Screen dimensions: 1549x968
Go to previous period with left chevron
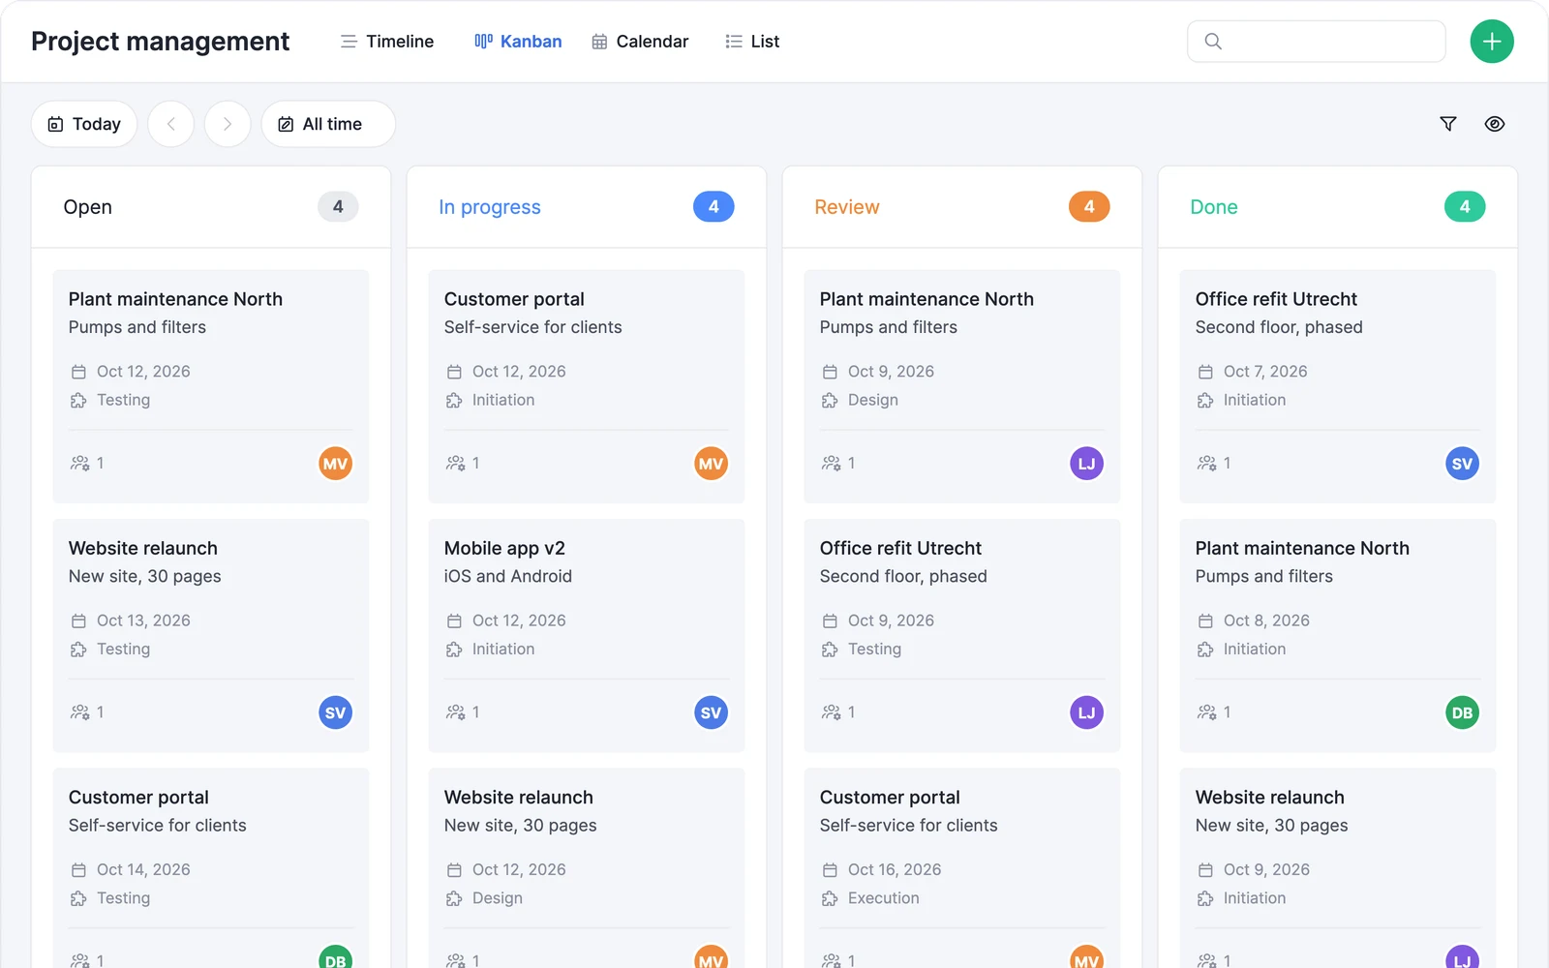[x=171, y=124]
